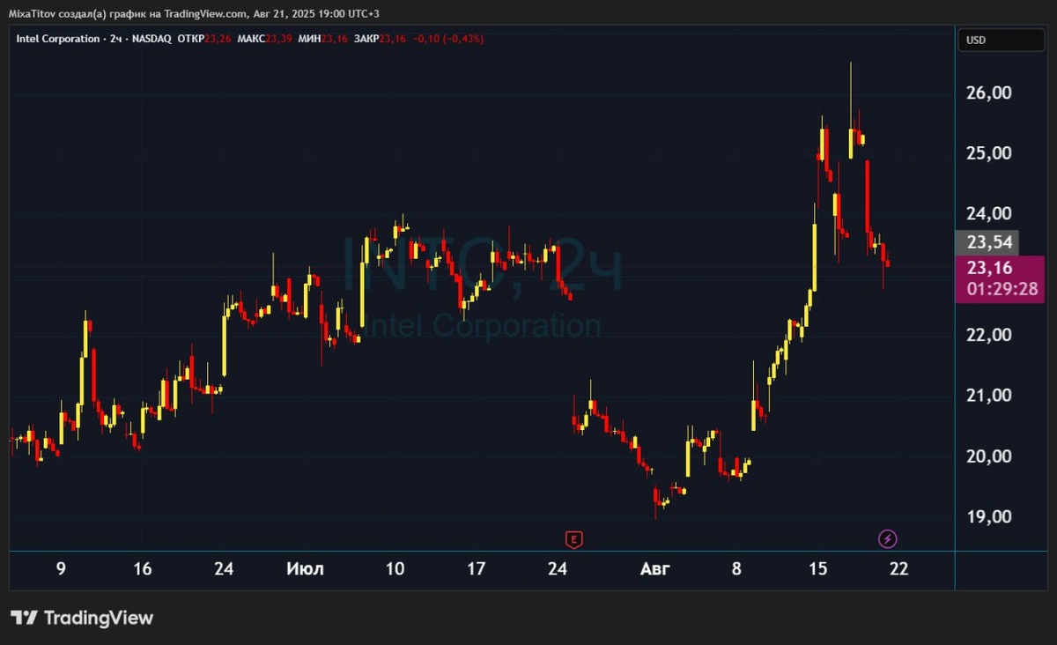Click date 10 on the time axis
The image size is (1057, 645).
coord(395,569)
